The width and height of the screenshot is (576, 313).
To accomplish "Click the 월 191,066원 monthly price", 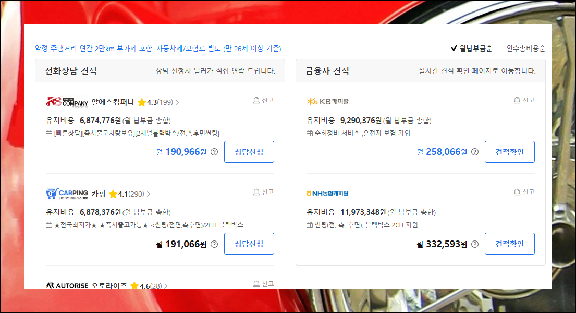I will pos(181,244).
